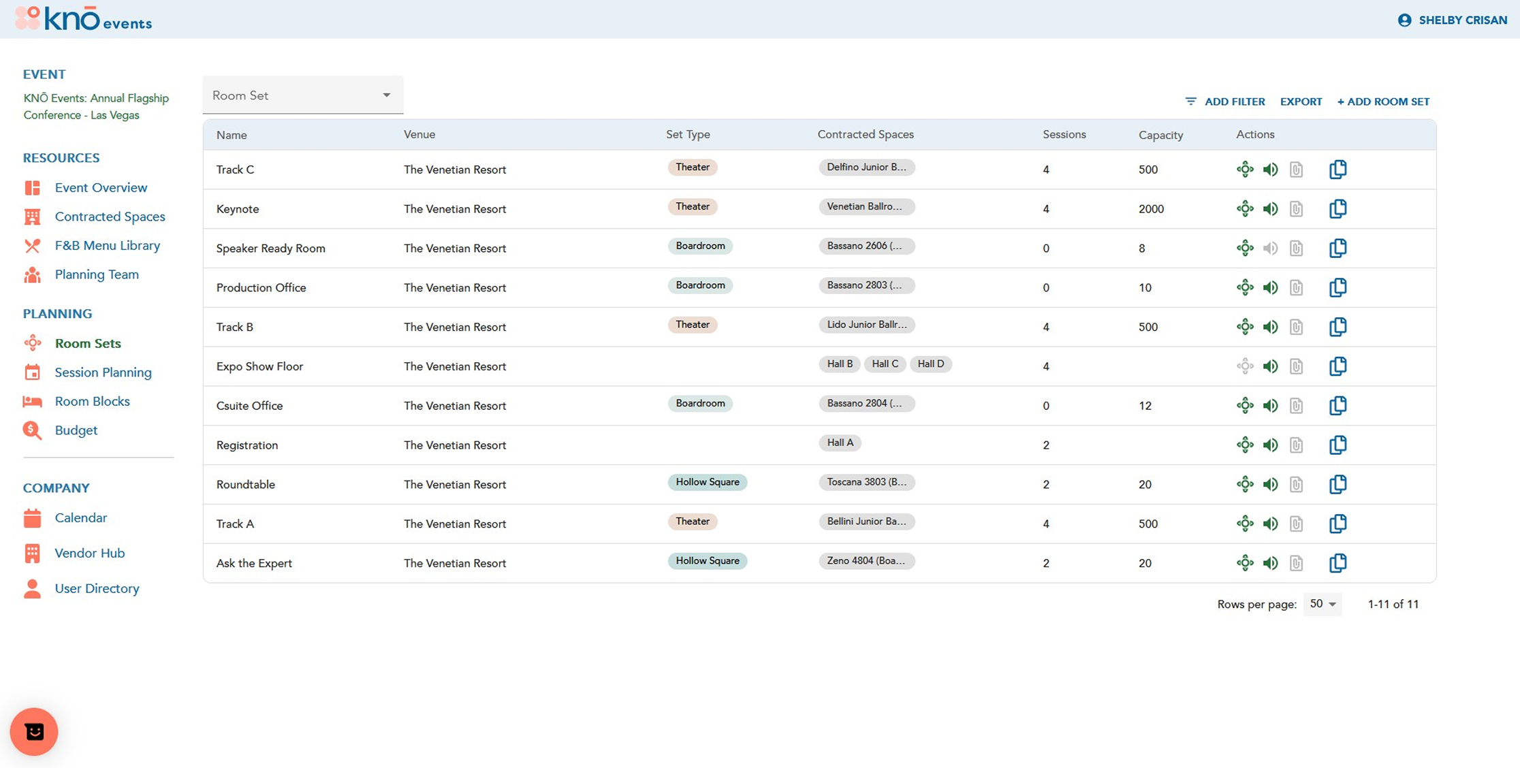
Task: Click the diagram icon in Ask the Expert row
Action: (1245, 563)
